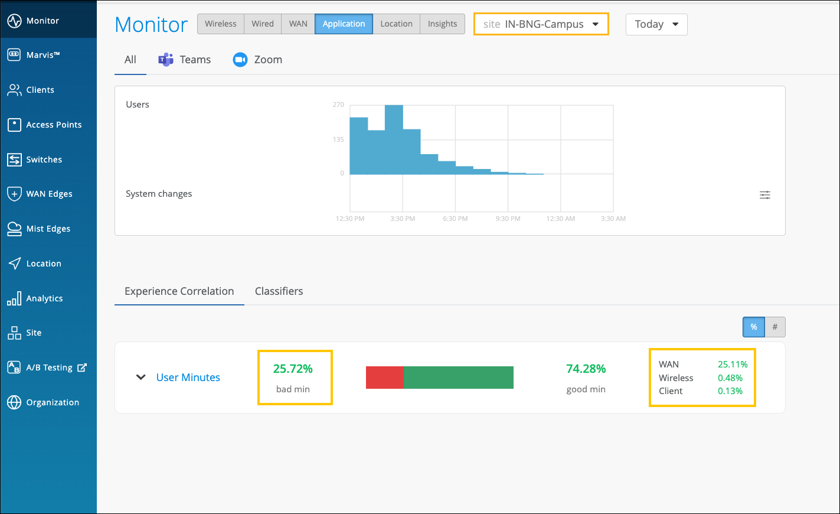The image size is (840, 514).
Task: Expand the User Minutes row chevron
Action: pos(140,377)
